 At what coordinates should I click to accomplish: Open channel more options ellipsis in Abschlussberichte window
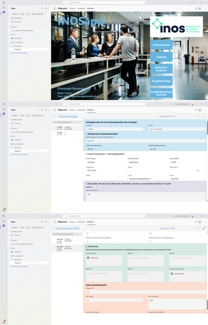pyautogui.click(x=205, y=222)
